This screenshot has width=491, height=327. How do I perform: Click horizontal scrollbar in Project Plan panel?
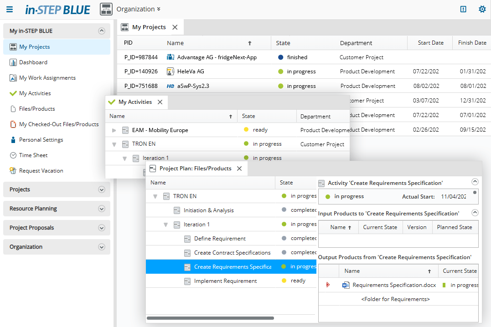[x=210, y=318]
